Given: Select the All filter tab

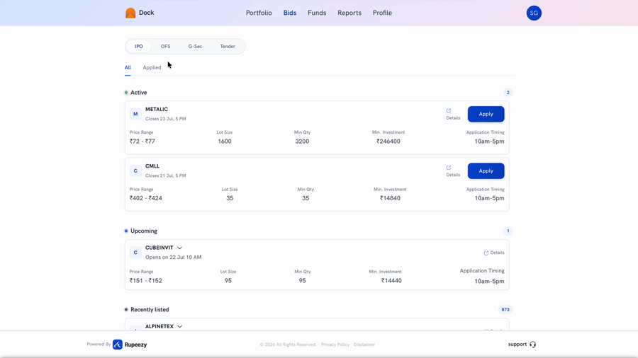Looking at the screenshot, I should pos(128,68).
